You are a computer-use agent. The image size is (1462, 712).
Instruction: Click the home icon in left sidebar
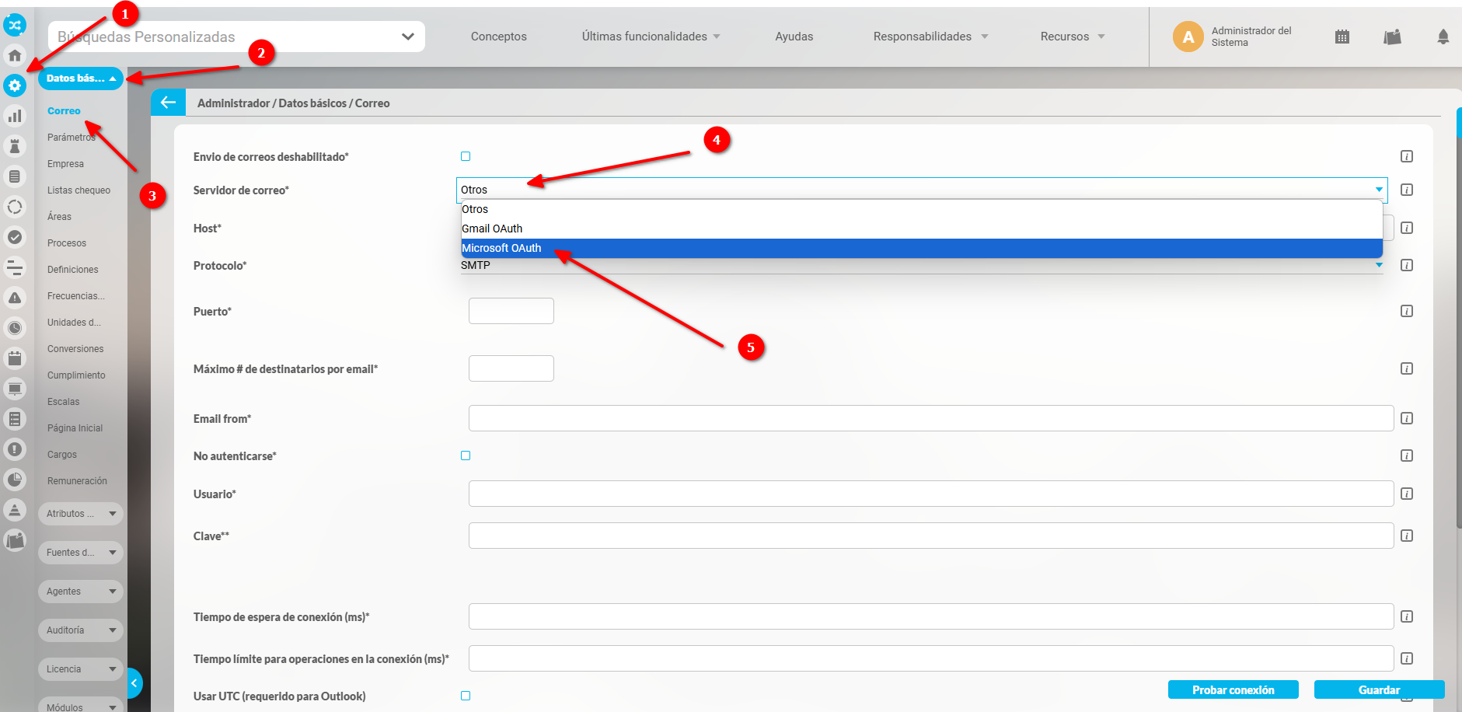tap(15, 55)
